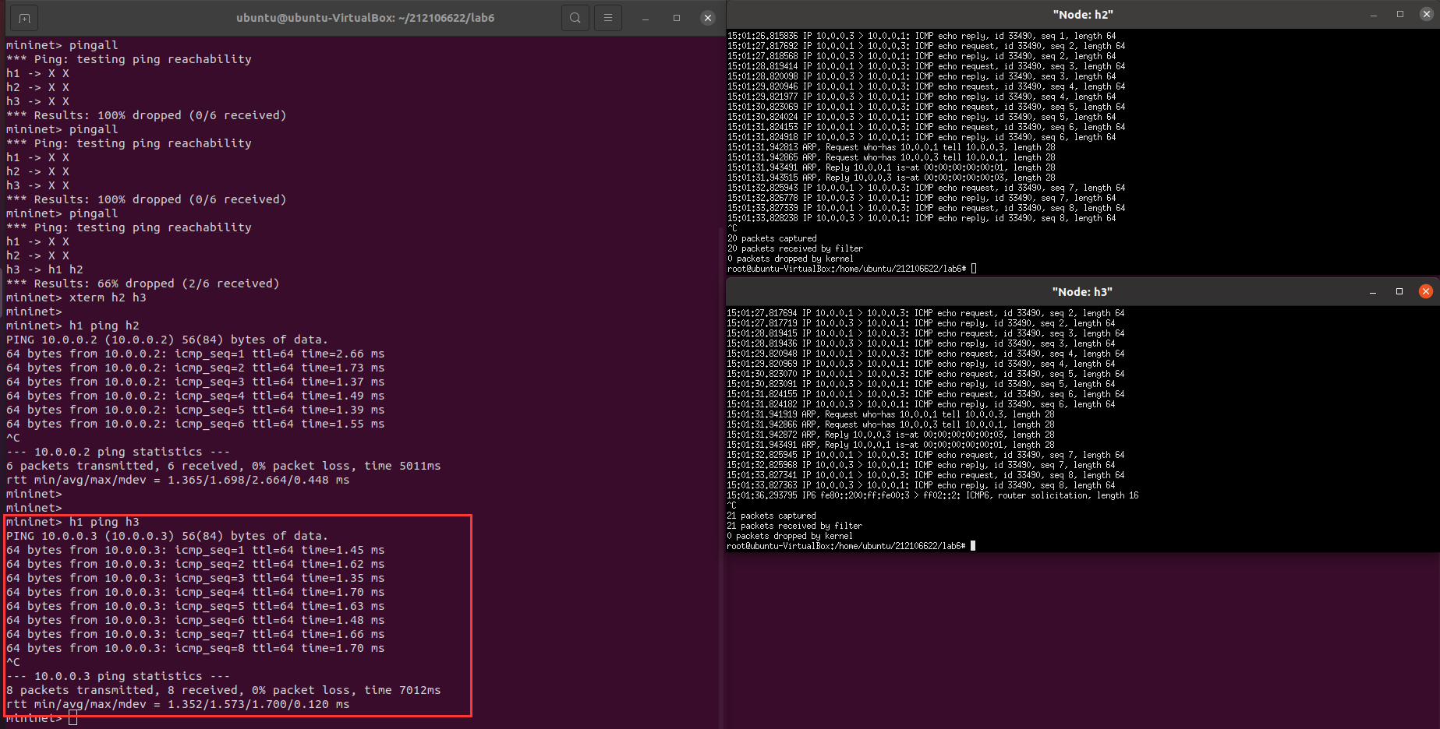This screenshot has height=729, width=1440.
Task: Minimize the ubuntu@ubuntu-VirtualBox terminal window
Action: pos(646,18)
